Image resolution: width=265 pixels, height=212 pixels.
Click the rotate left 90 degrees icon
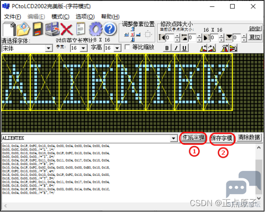coord(204,48)
